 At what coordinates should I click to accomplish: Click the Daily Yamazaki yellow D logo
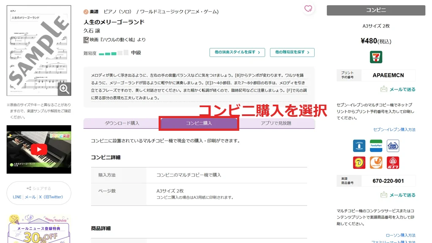359,162
